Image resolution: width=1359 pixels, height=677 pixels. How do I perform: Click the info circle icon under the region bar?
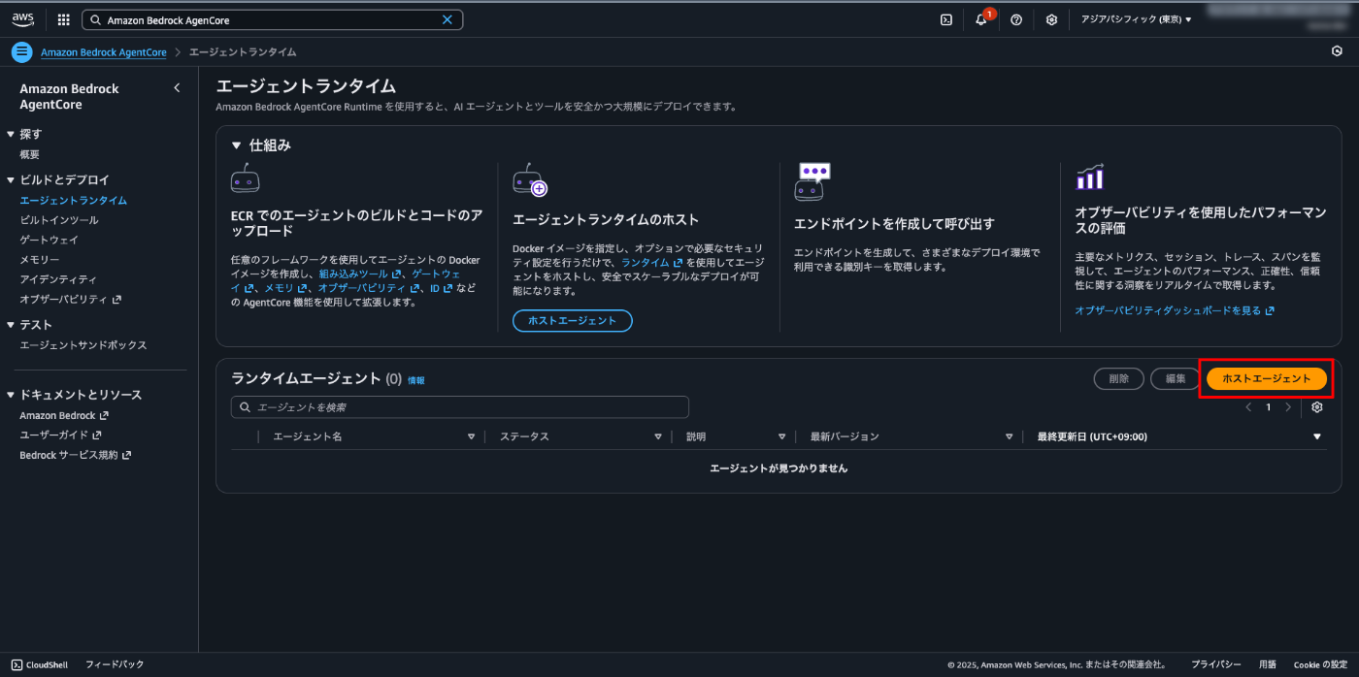coord(1338,51)
